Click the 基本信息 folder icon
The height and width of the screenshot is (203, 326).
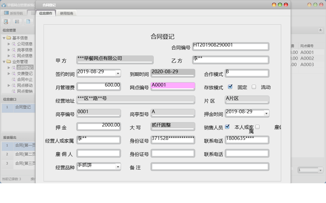pos(9,38)
